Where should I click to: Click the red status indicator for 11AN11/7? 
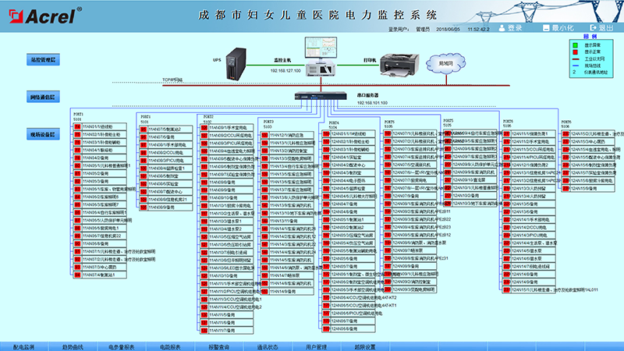pyautogui.click(x=204, y=330)
